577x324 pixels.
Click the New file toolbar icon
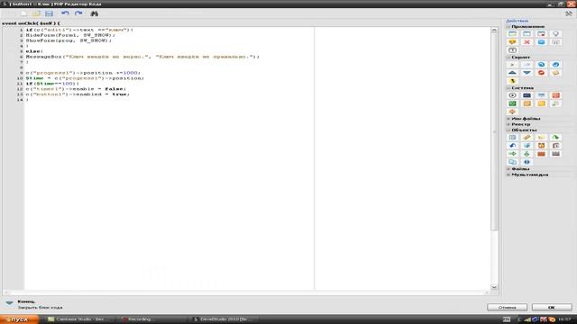point(24,13)
